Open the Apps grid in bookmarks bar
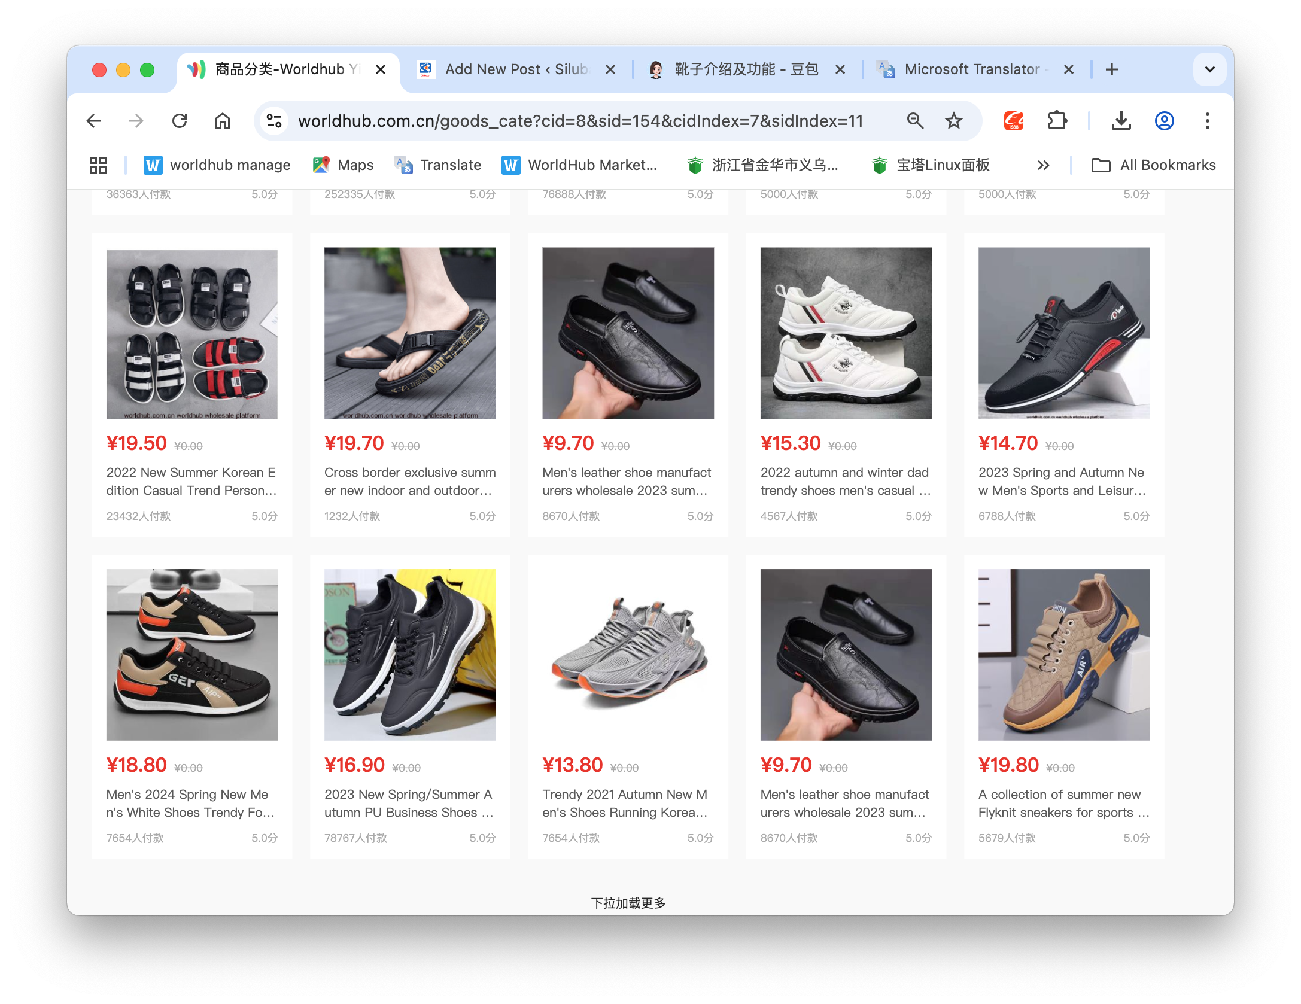The height and width of the screenshot is (1004, 1301). click(x=98, y=165)
